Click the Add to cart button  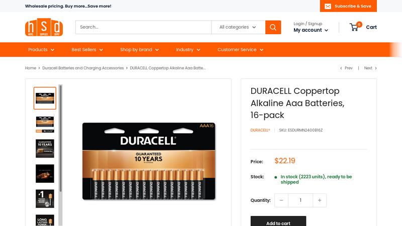278,222
